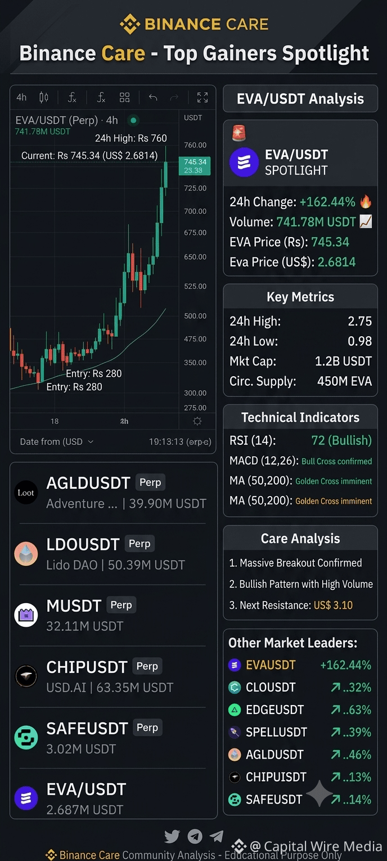Click the SPELLUSDT coin icon
The height and width of the screenshot is (861, 387).
tap(235, 732)
